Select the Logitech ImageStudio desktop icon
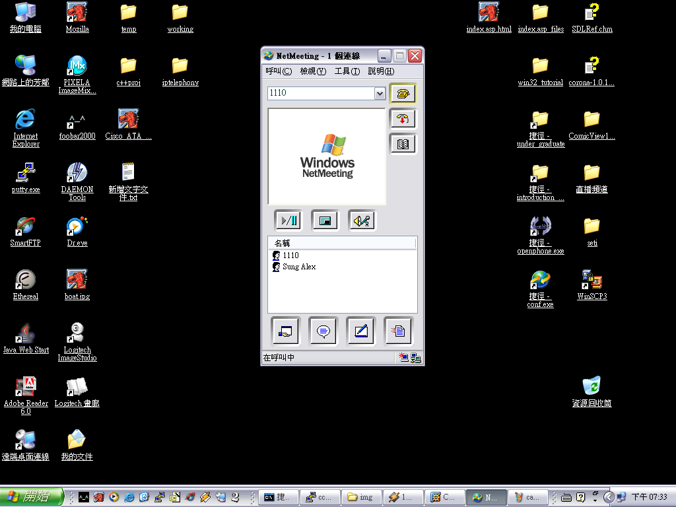 click(77, 343)
